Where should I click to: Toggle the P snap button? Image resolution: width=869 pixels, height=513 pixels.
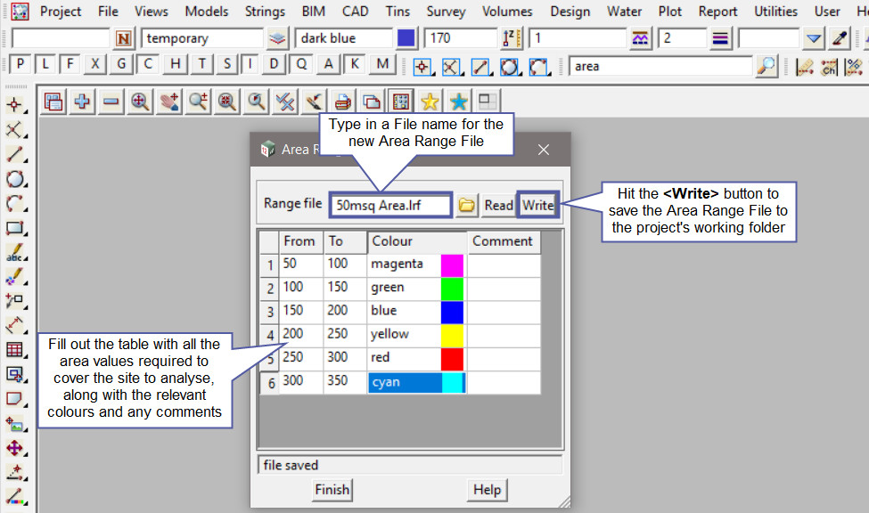point(20,64)
